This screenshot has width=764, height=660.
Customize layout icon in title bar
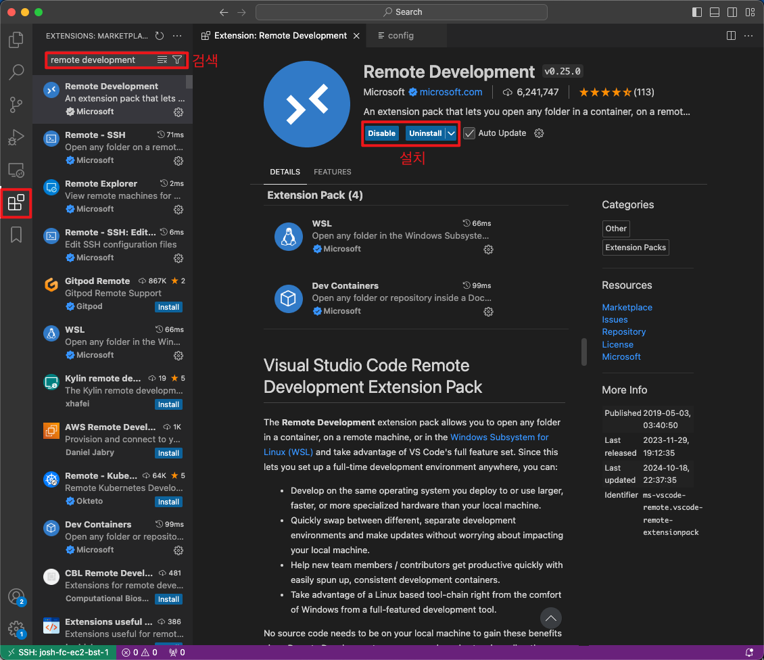pyautogui.click(x=750, y=12)
